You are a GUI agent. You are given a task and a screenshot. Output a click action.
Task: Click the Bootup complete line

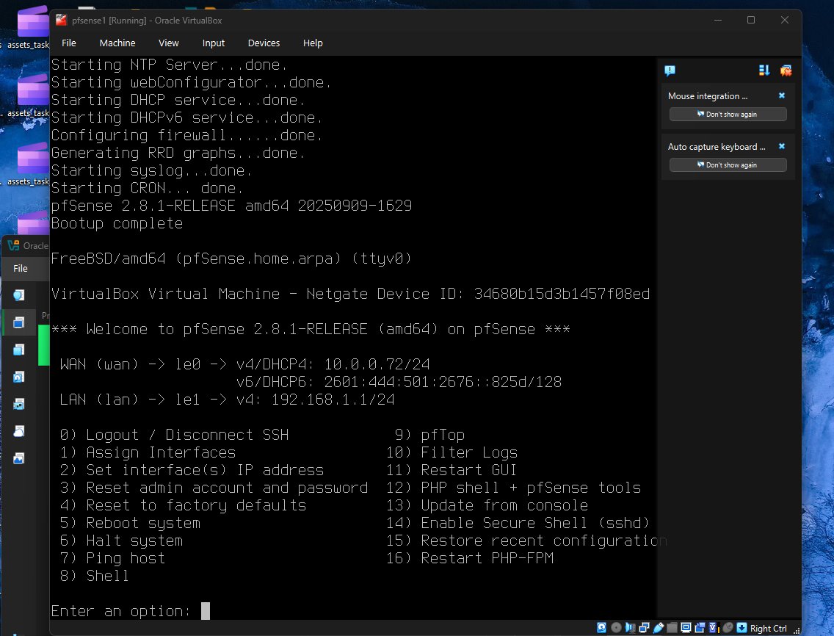pyautogui.click(x=117, y=223)
